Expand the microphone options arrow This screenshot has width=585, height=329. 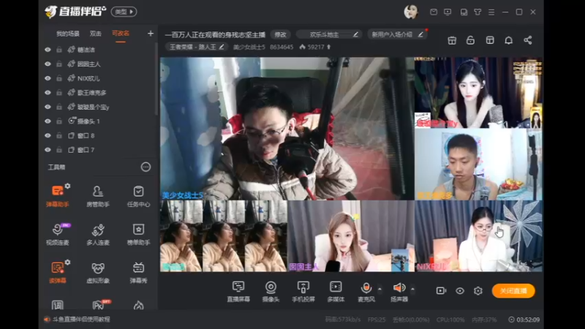click(x=380, y=289)
